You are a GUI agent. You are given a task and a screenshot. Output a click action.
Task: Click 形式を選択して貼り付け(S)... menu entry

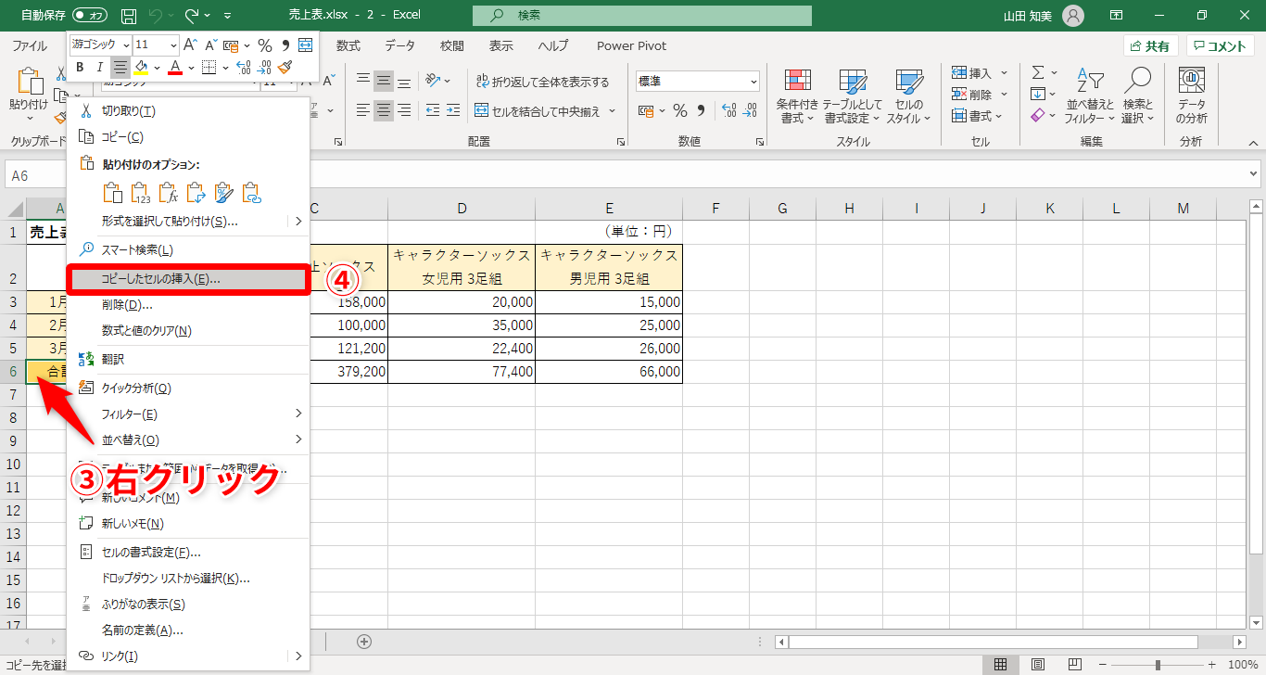pyautogui.click(x=188, y=222)
